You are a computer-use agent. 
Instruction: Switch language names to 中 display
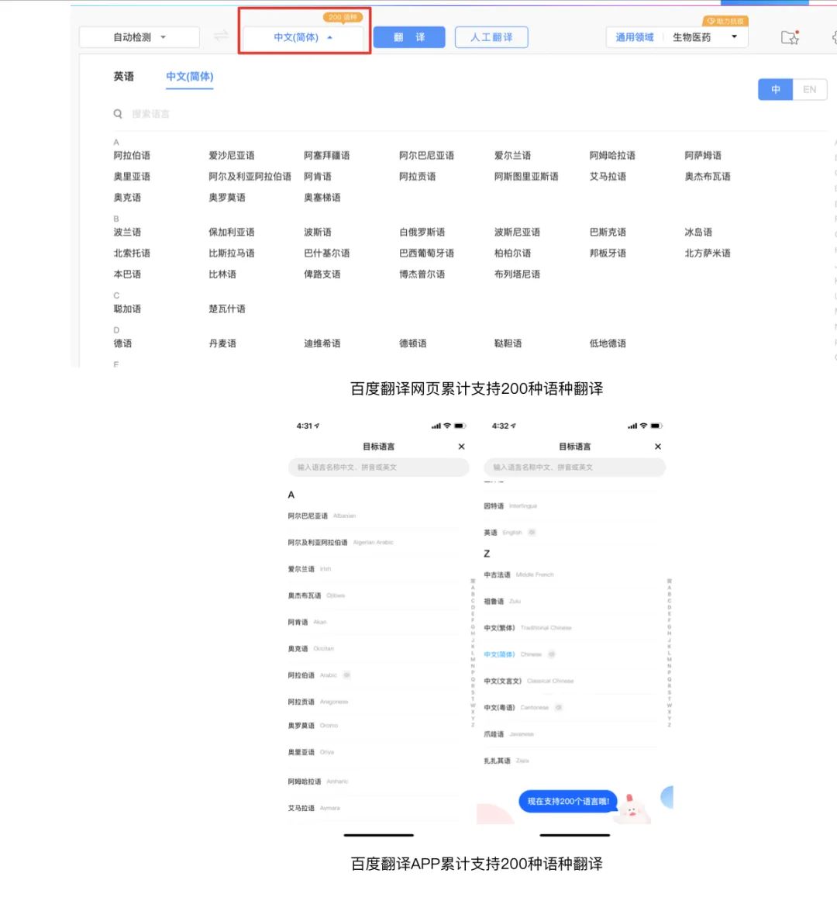click(x=776, y=89)
